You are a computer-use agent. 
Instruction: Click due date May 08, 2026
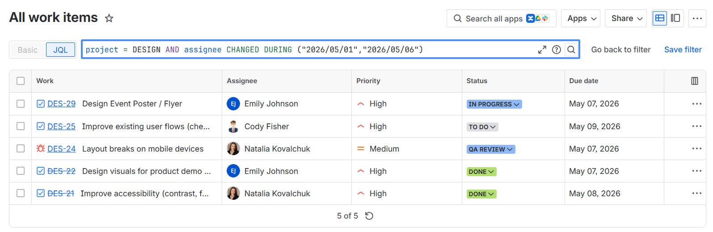coord(595,194)
